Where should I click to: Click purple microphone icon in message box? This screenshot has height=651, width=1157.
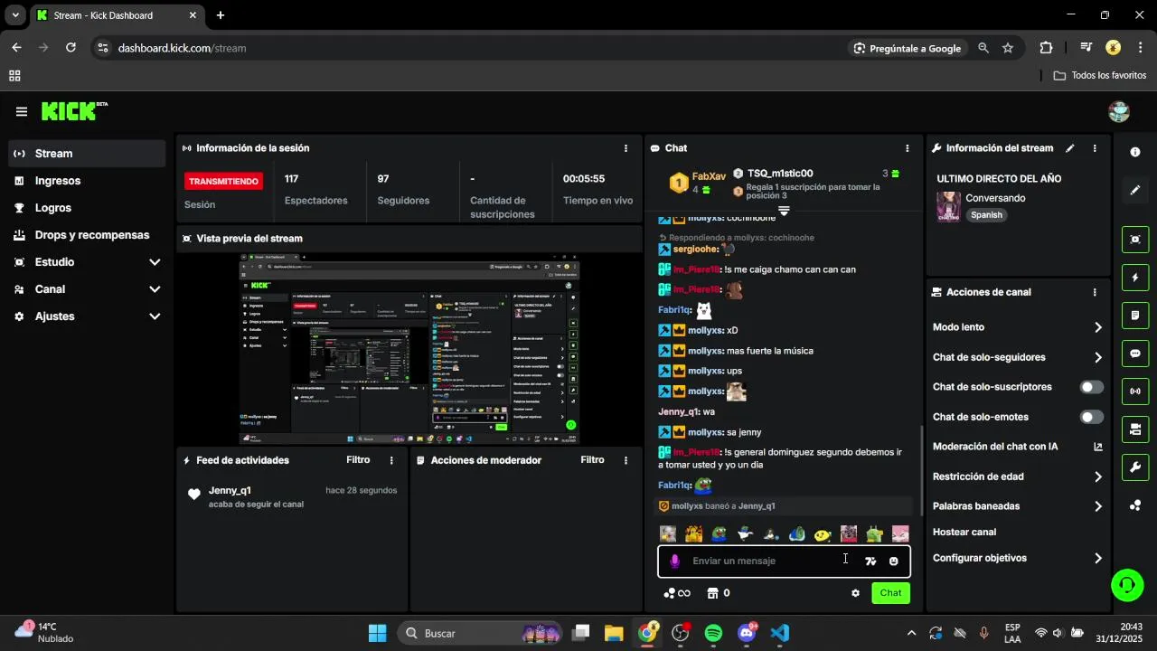pos(674,561)
